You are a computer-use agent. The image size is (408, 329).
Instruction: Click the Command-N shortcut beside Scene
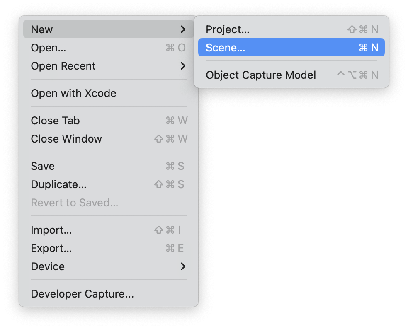click(369, 48)
